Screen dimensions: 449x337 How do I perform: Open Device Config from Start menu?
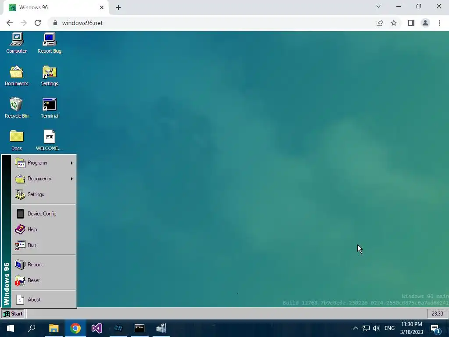[44, 214]
